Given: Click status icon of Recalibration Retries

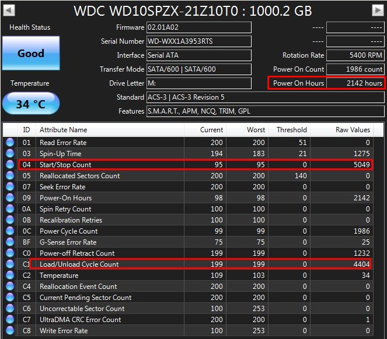Looking at the screenshot, I should pos(10,220).
